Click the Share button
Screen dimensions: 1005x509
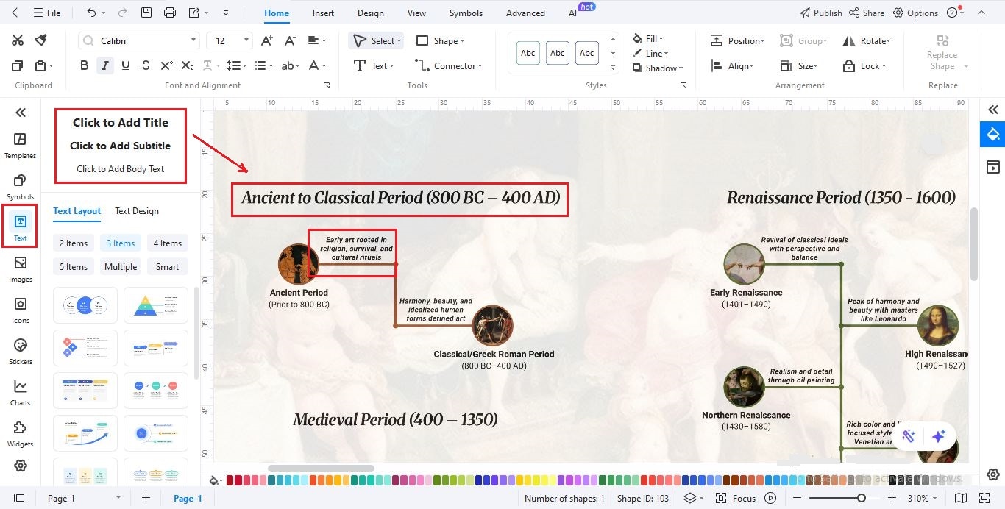click(x=867, y=13)
